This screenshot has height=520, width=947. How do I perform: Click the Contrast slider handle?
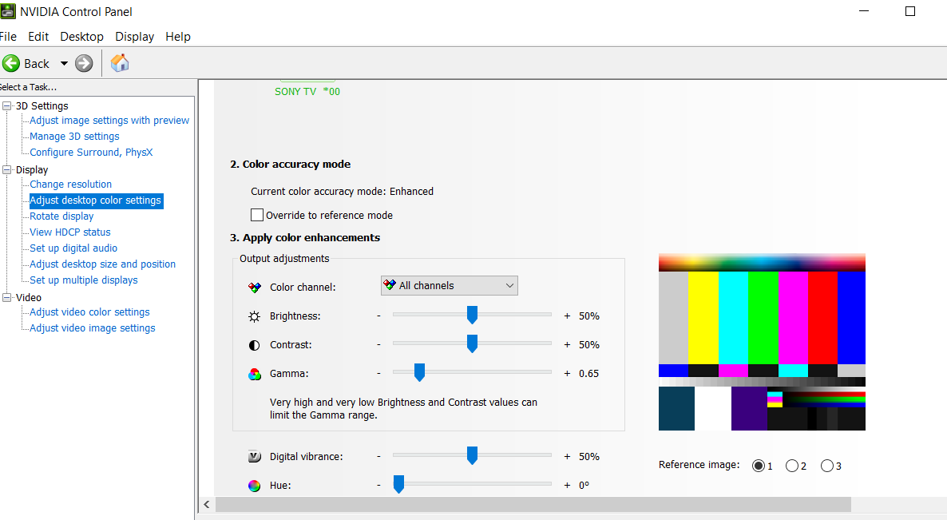pyautogui.click(x=472, y=343)
